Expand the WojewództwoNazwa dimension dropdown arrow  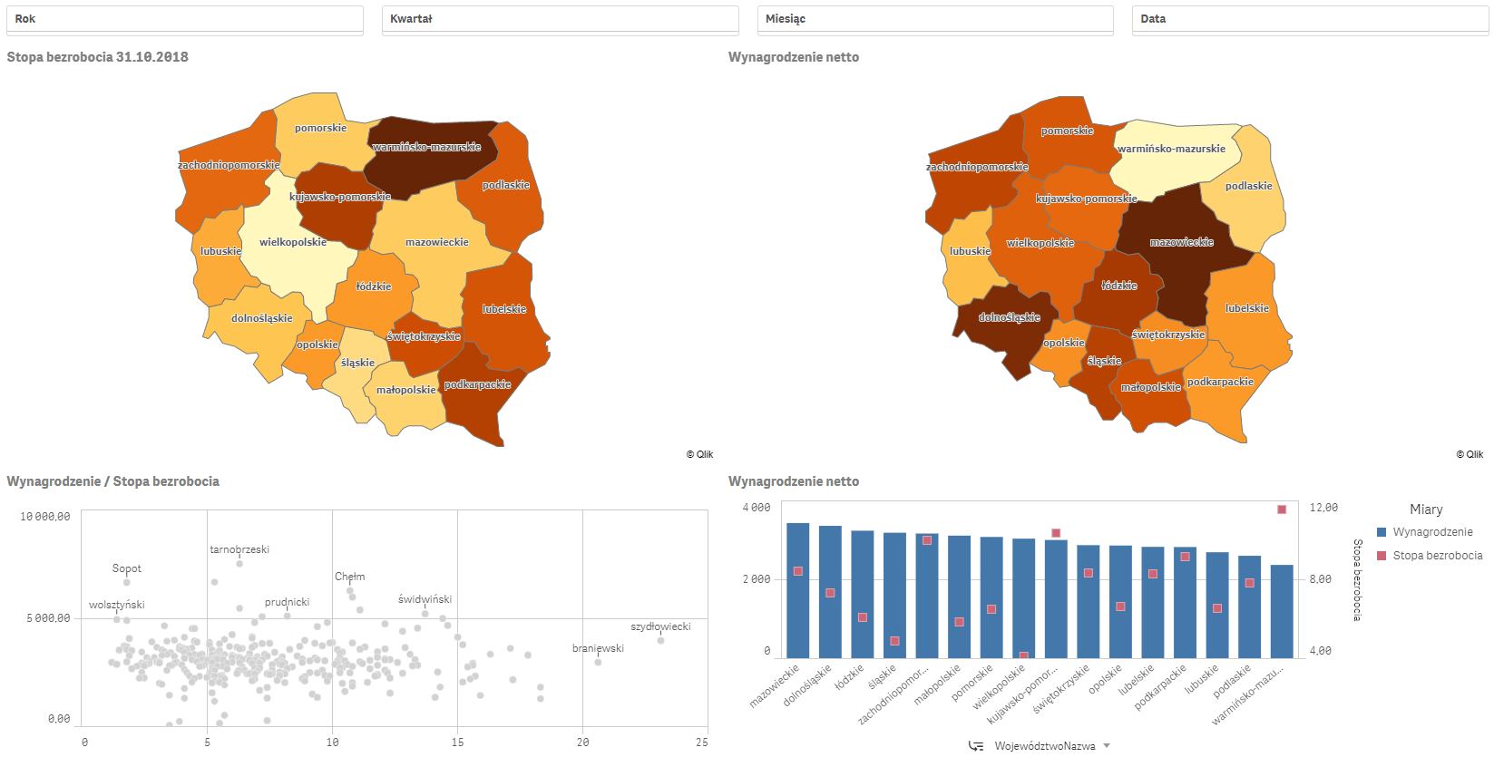[x=1107, y=746]
